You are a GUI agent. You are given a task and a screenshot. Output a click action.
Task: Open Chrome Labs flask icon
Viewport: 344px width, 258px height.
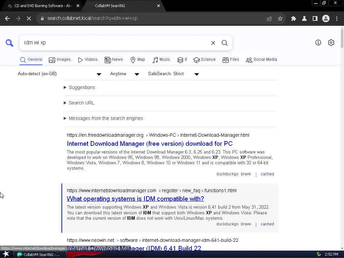pos(304,19)
